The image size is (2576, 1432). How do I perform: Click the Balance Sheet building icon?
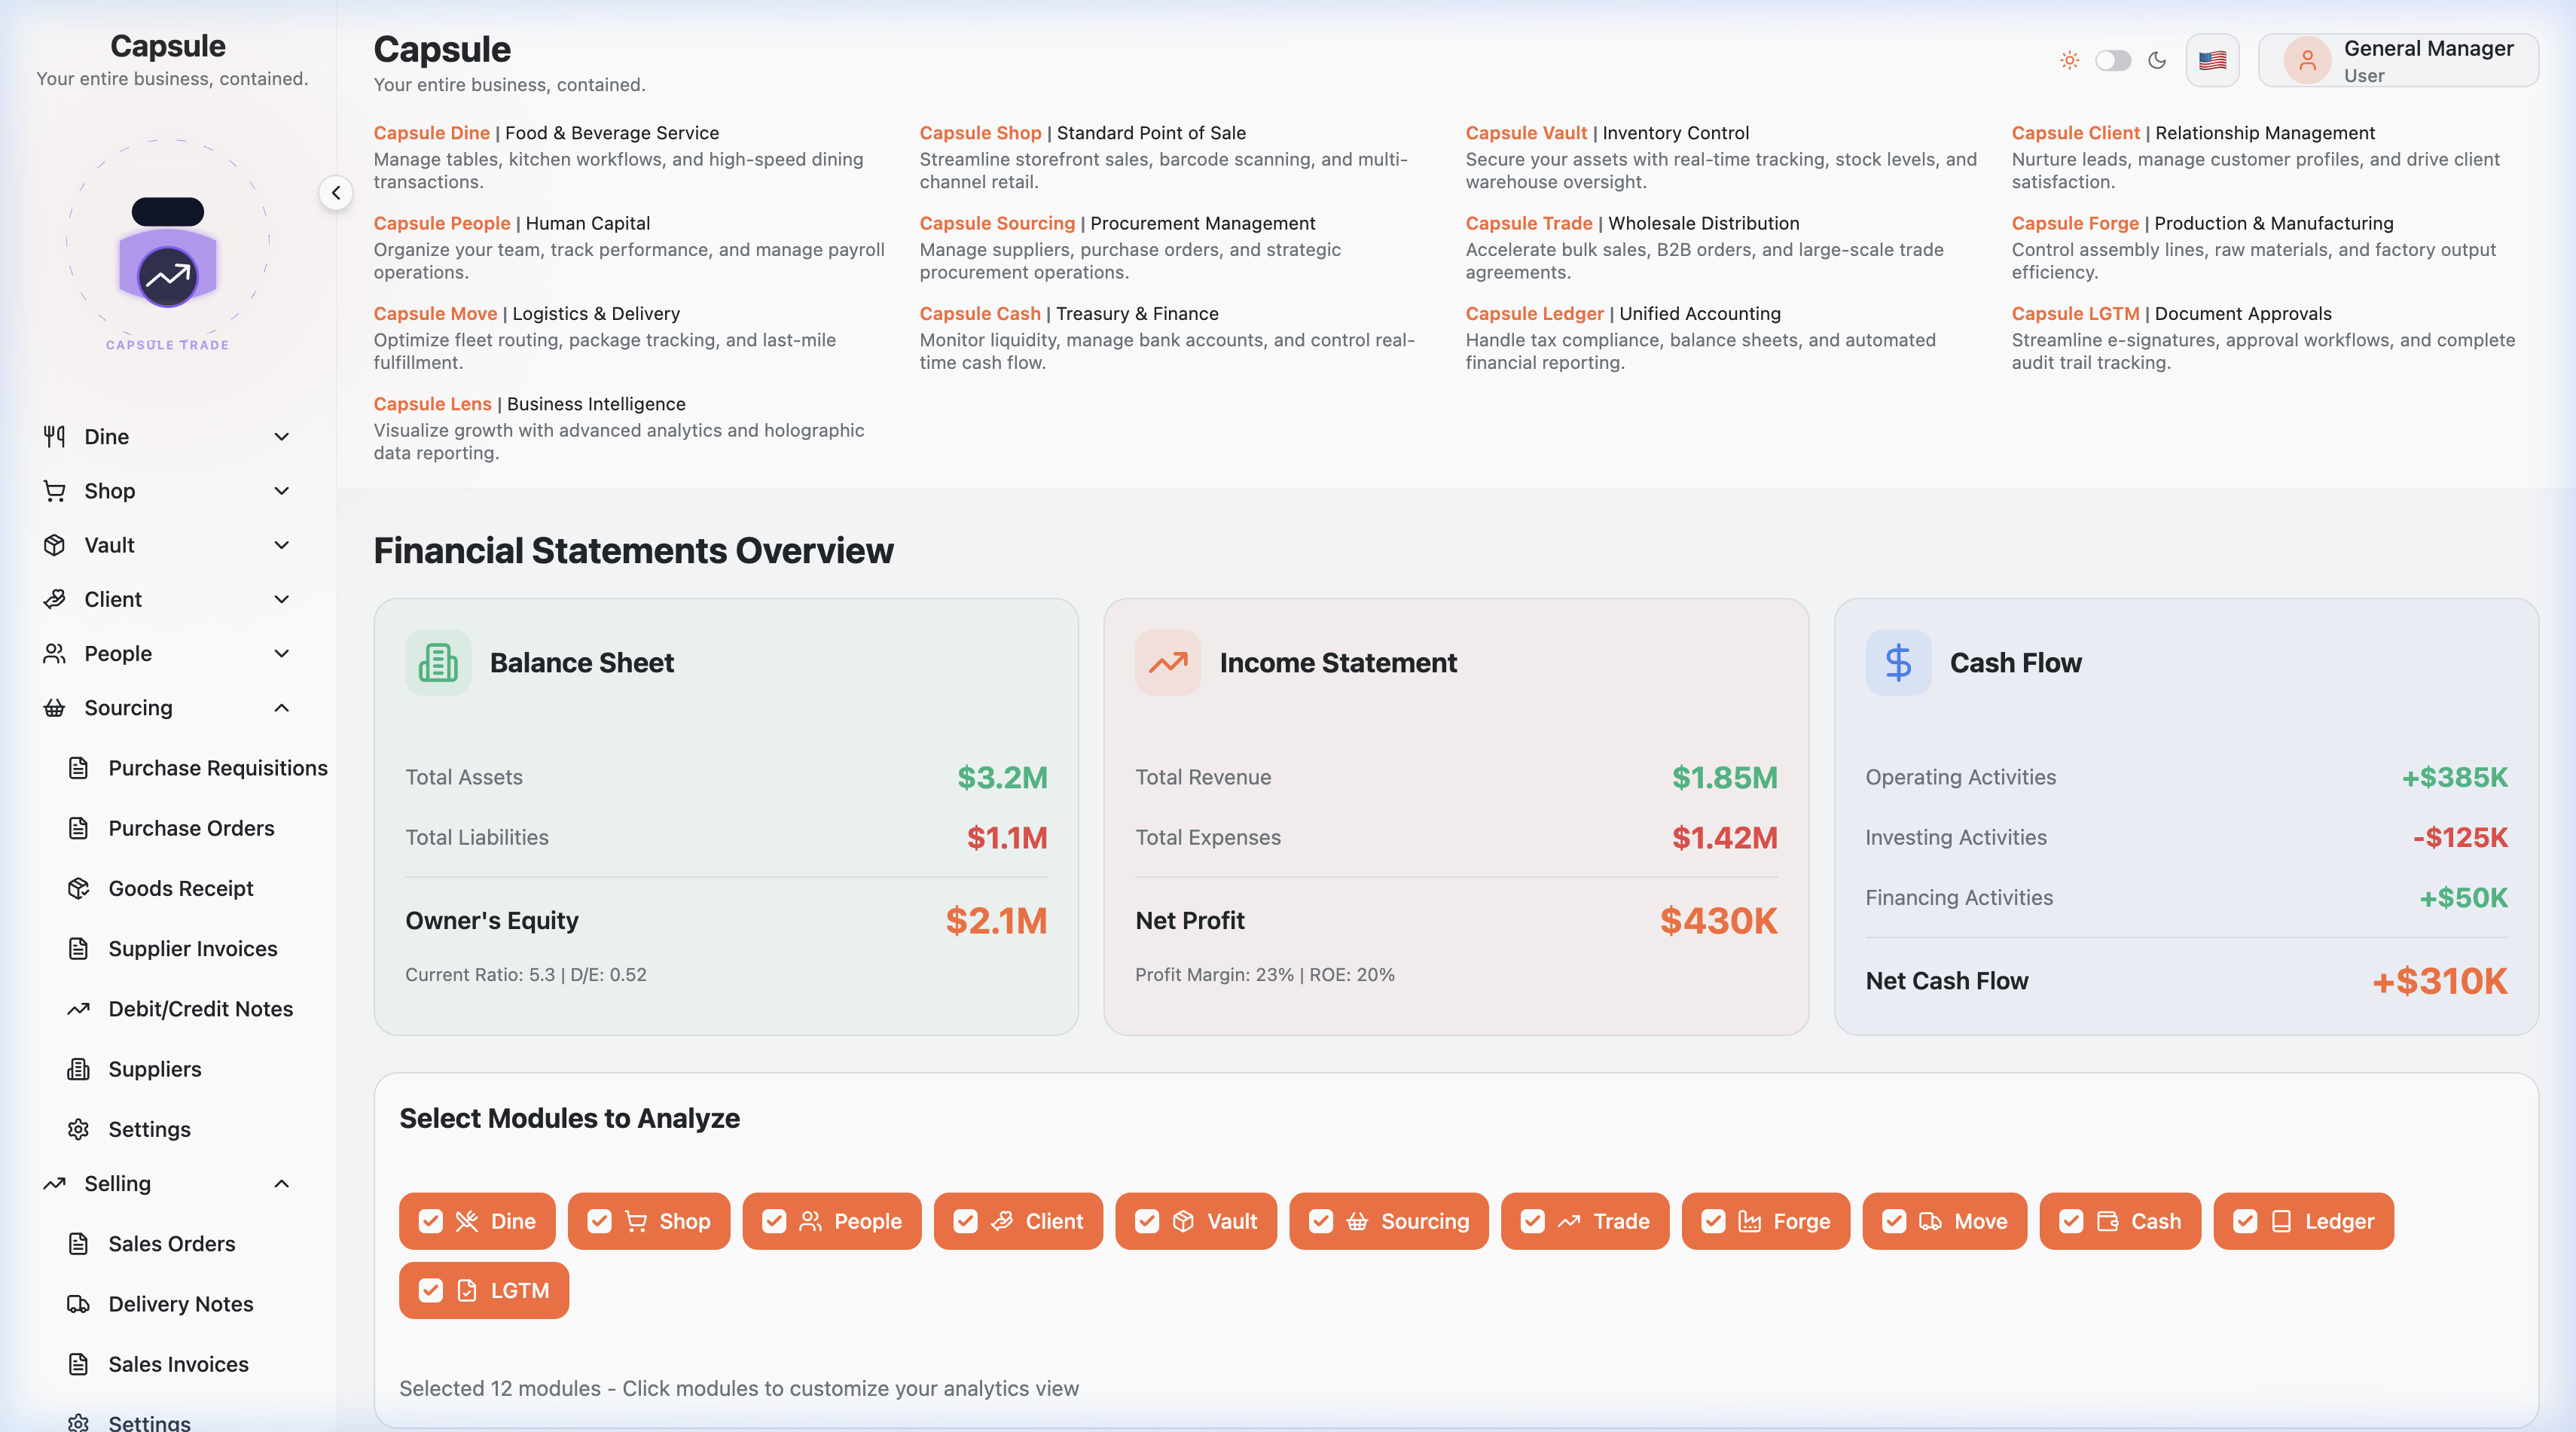438,663
